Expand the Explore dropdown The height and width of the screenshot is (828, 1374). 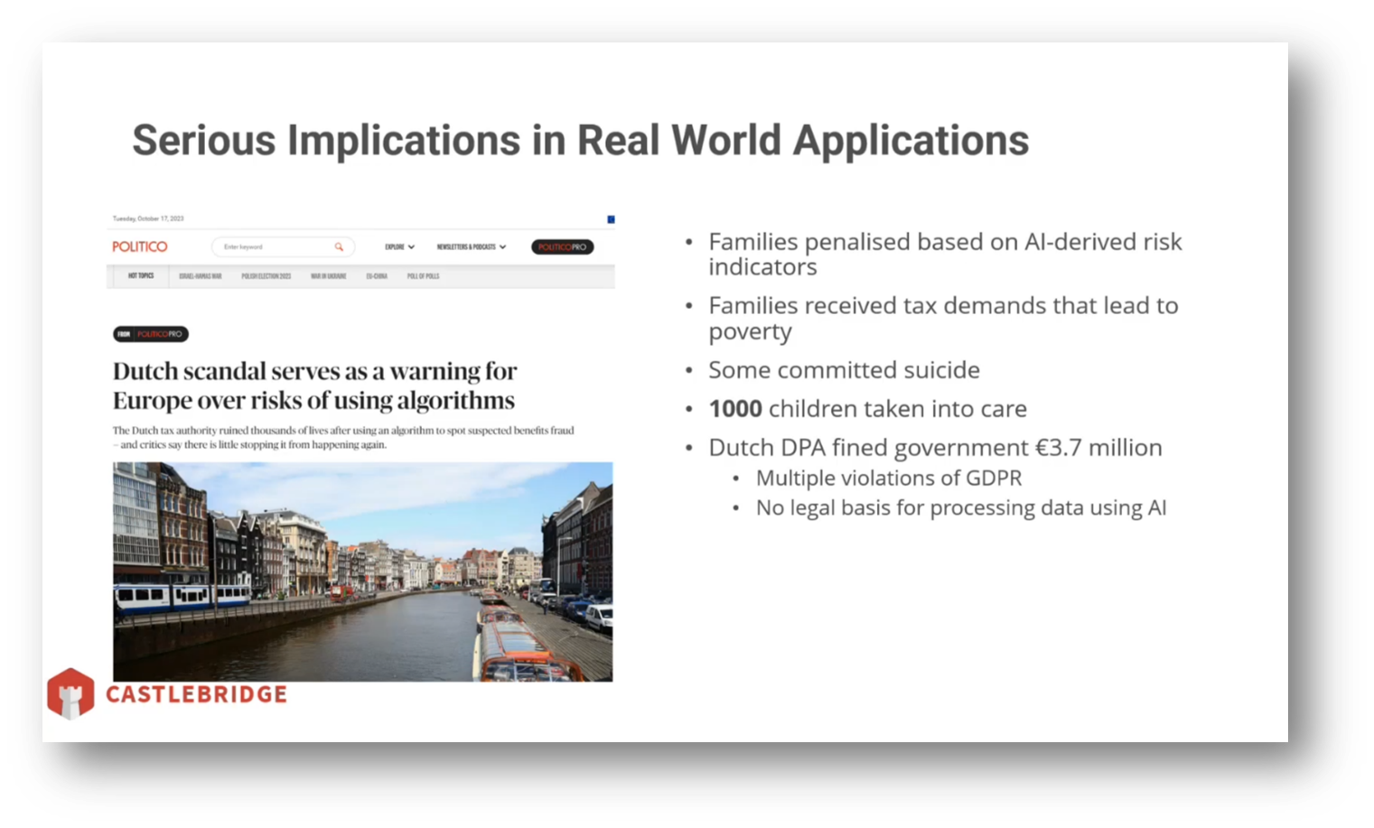tap(399, 247)
